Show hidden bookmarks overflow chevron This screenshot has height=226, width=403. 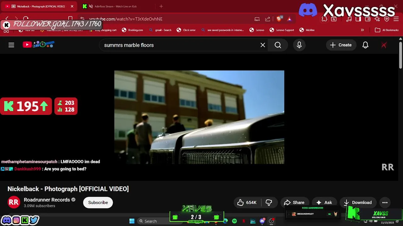click(362, 30)
